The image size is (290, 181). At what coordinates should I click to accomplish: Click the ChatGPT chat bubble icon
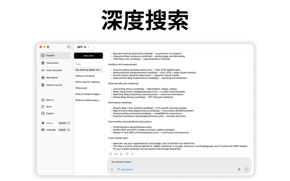click(43, 55)
